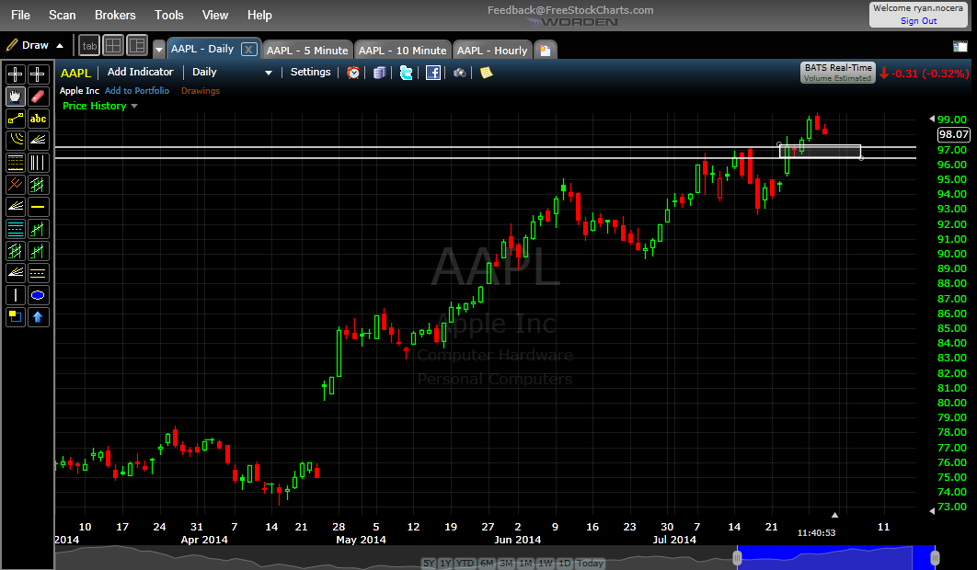The width and height of the screenshot is (977, 570).
Task: Toggle the Draw toolbar arrow
Action: [x=60, y=45]
